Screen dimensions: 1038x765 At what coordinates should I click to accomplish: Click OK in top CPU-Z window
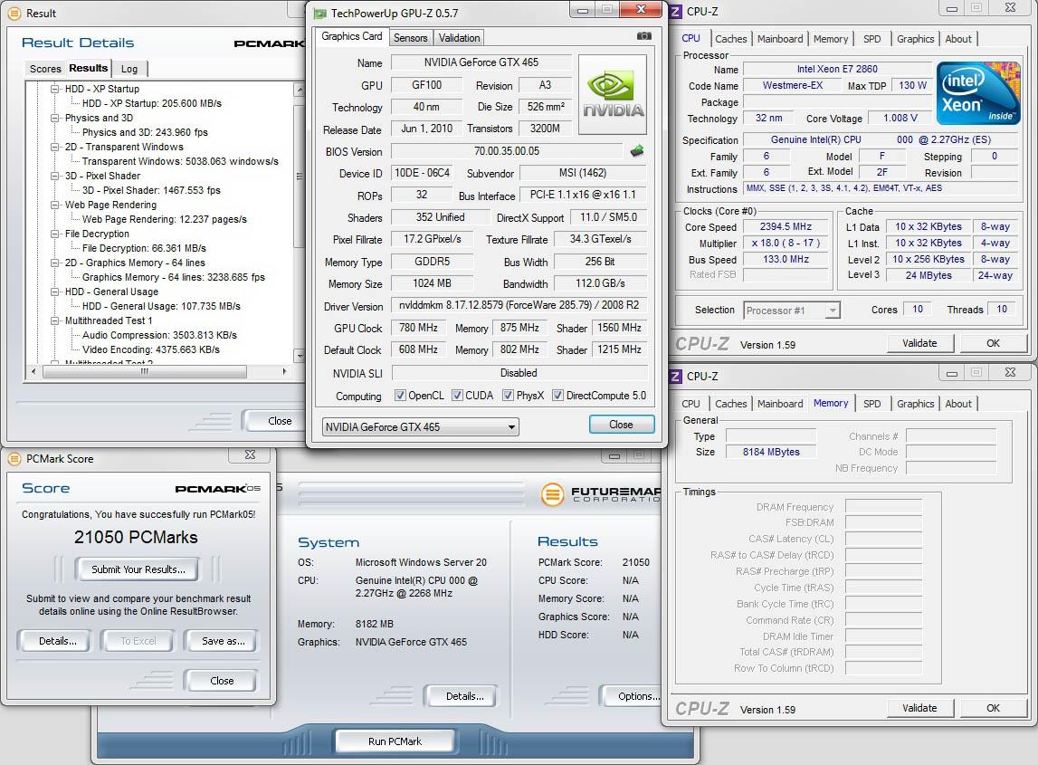click(993, 343)
